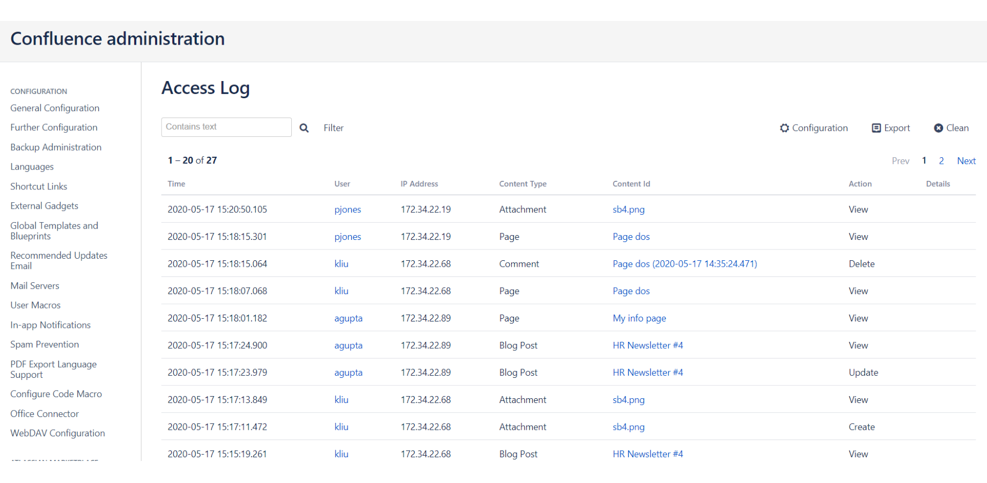Open Languages in sidebar
Viewport: 987px width, 483px height.
click(32, 167)
